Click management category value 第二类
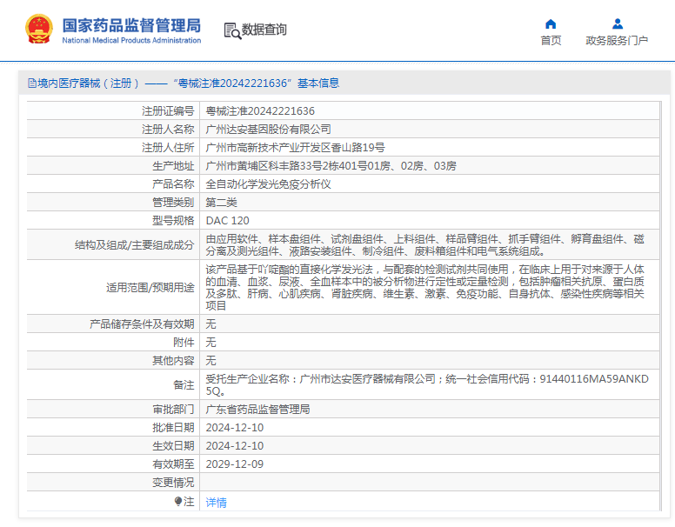This screenshot has height=527, width=675. [221, 203]
